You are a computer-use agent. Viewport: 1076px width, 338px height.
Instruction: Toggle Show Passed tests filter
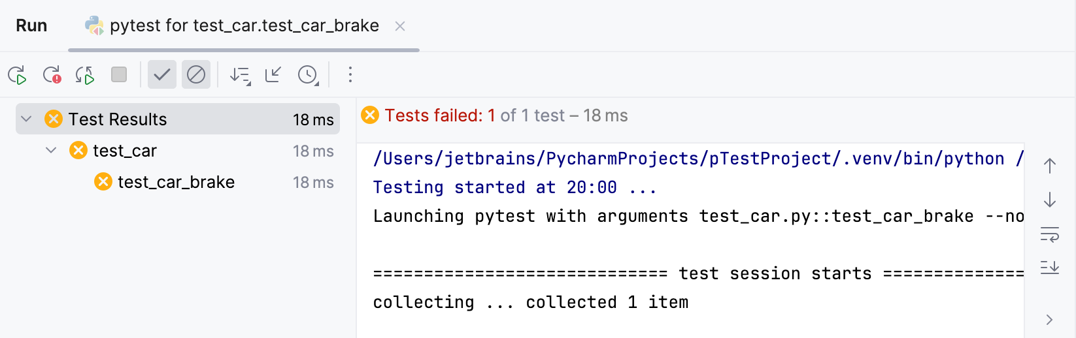tap(162, 75)
